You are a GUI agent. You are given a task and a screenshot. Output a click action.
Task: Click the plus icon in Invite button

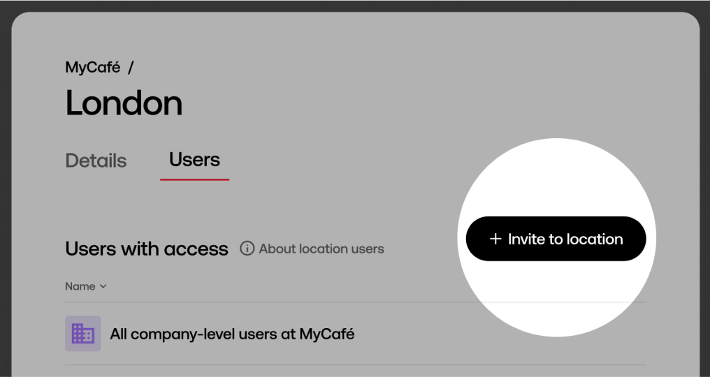point(495,239)
